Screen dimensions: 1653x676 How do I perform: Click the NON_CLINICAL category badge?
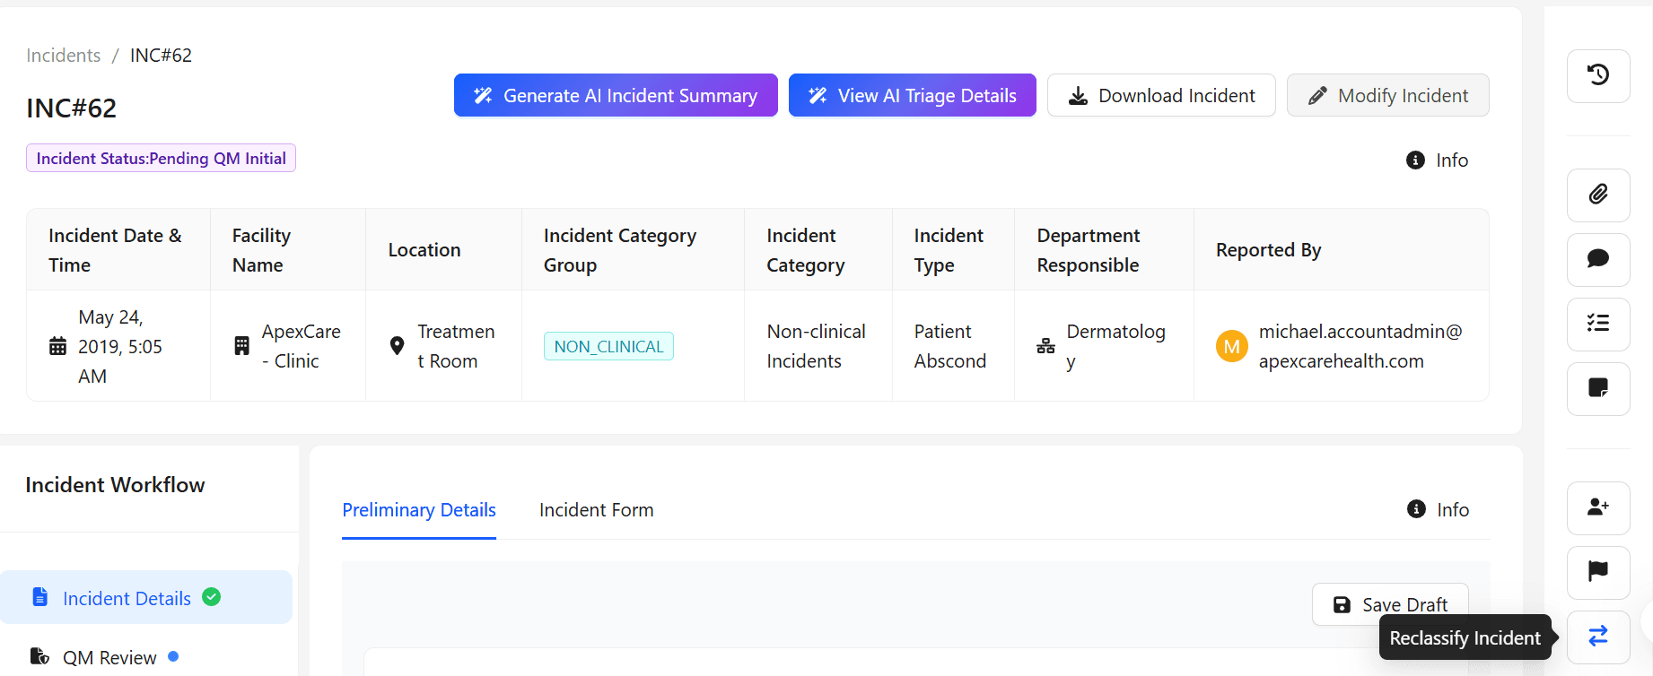coord(608,346)
